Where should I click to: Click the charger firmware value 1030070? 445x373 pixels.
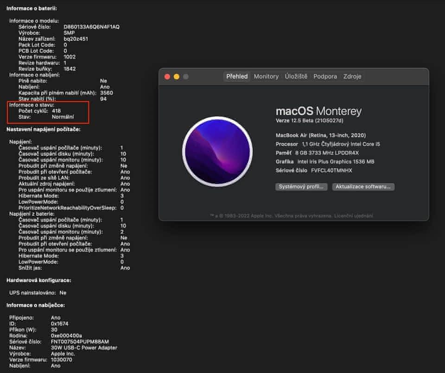pyautogui.click(x=62, y=360)
